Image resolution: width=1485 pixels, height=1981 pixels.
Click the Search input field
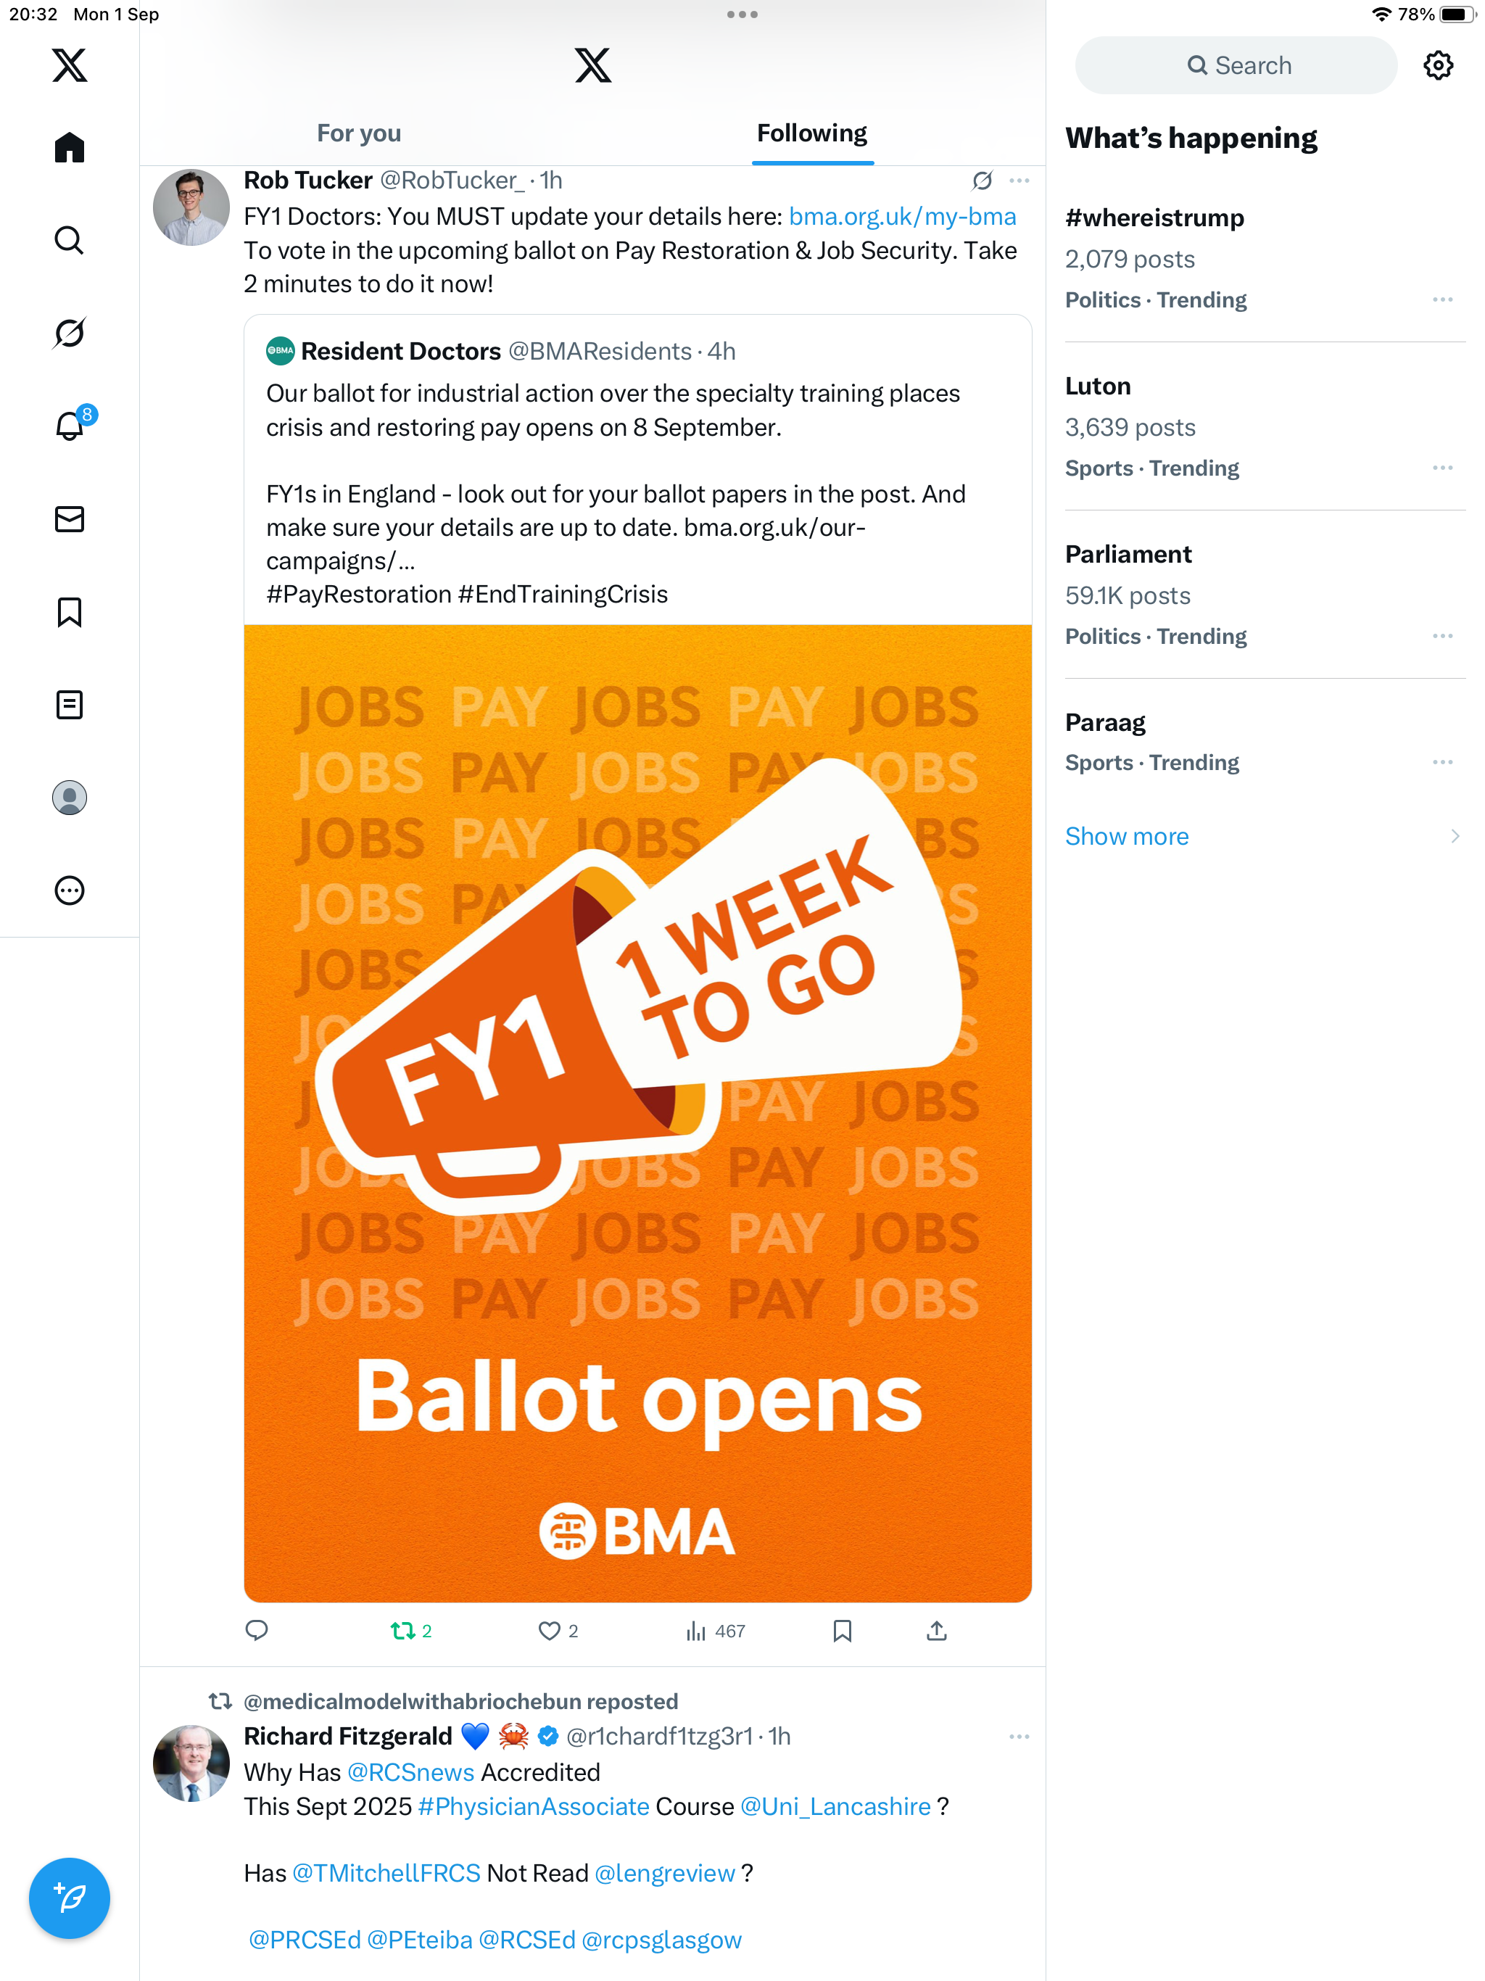tap(1236, 65)
